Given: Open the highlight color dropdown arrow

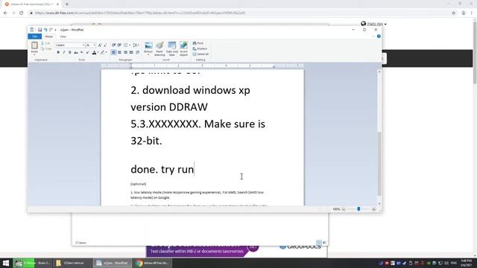Looking at the screenshot, I should pyautogui.click(x=106, y=52).
